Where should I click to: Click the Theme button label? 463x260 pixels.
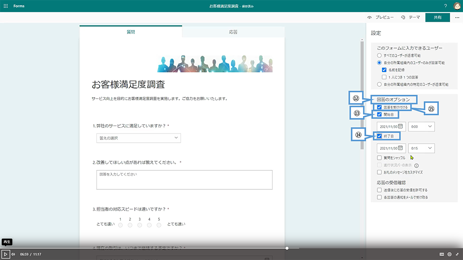(x=414, y=18)
